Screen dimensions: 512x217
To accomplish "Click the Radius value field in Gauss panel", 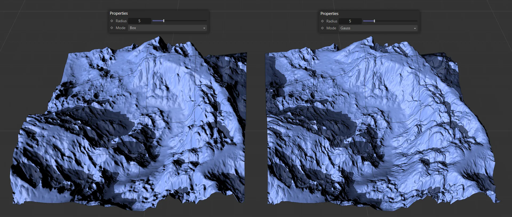I will click(x=350, y=21).
